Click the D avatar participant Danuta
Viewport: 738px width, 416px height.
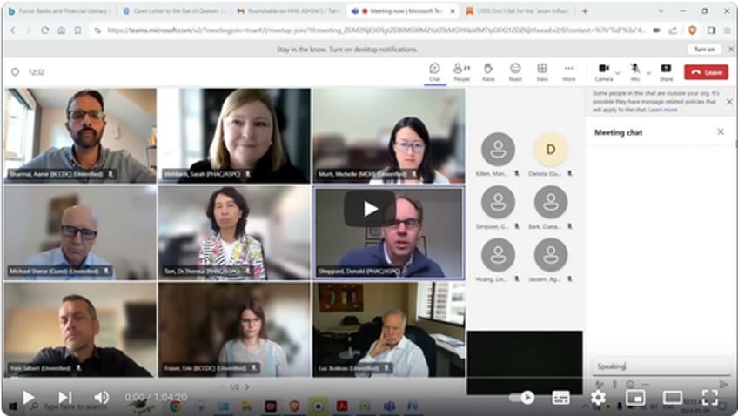(x=550, y=149)
